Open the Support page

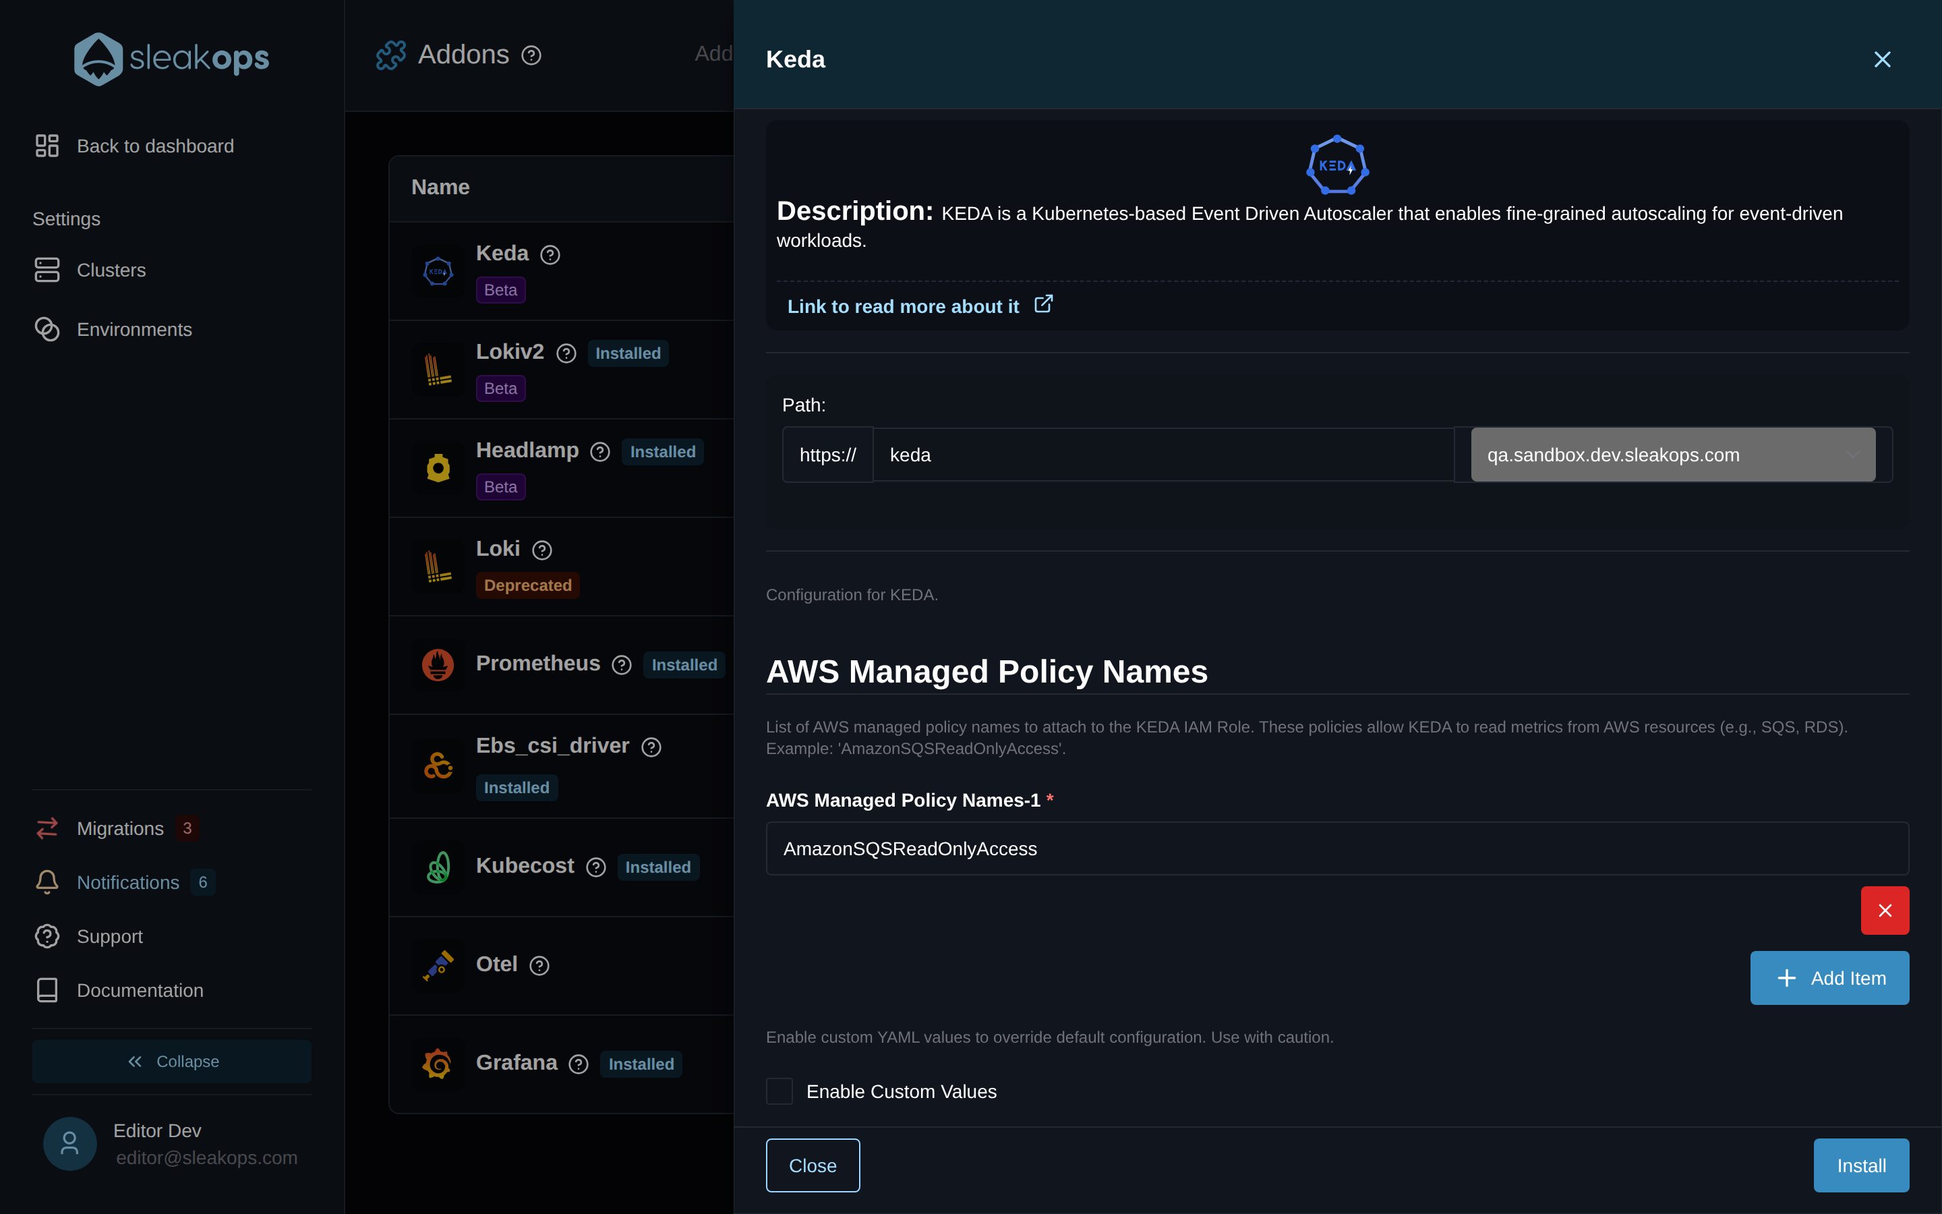coord(110,936)
